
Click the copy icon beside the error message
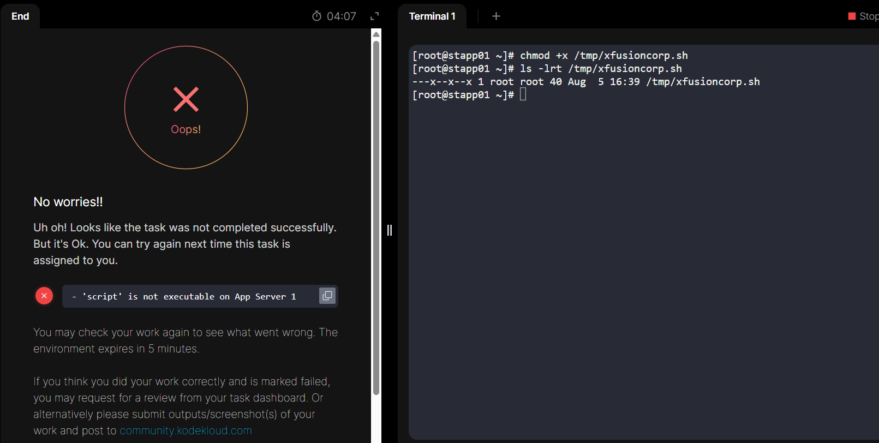[x=327, y=296]
